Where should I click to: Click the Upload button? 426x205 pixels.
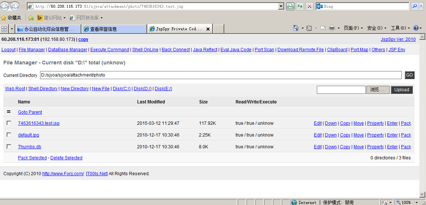pos(401,90)
